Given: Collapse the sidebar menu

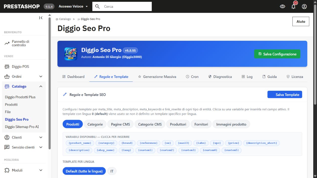Looking at the screenshot, I should [41, 18].
